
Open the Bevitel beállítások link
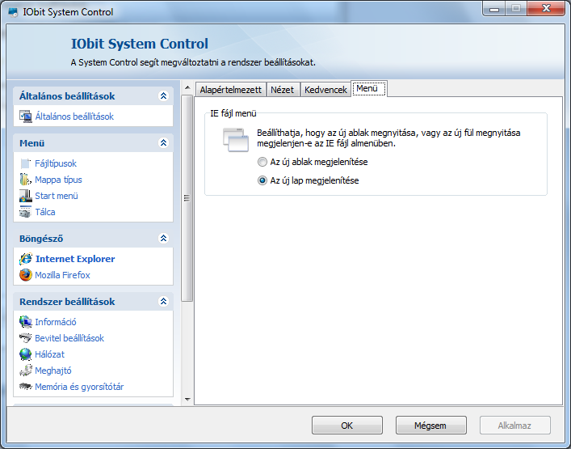(x=69, y=338)
